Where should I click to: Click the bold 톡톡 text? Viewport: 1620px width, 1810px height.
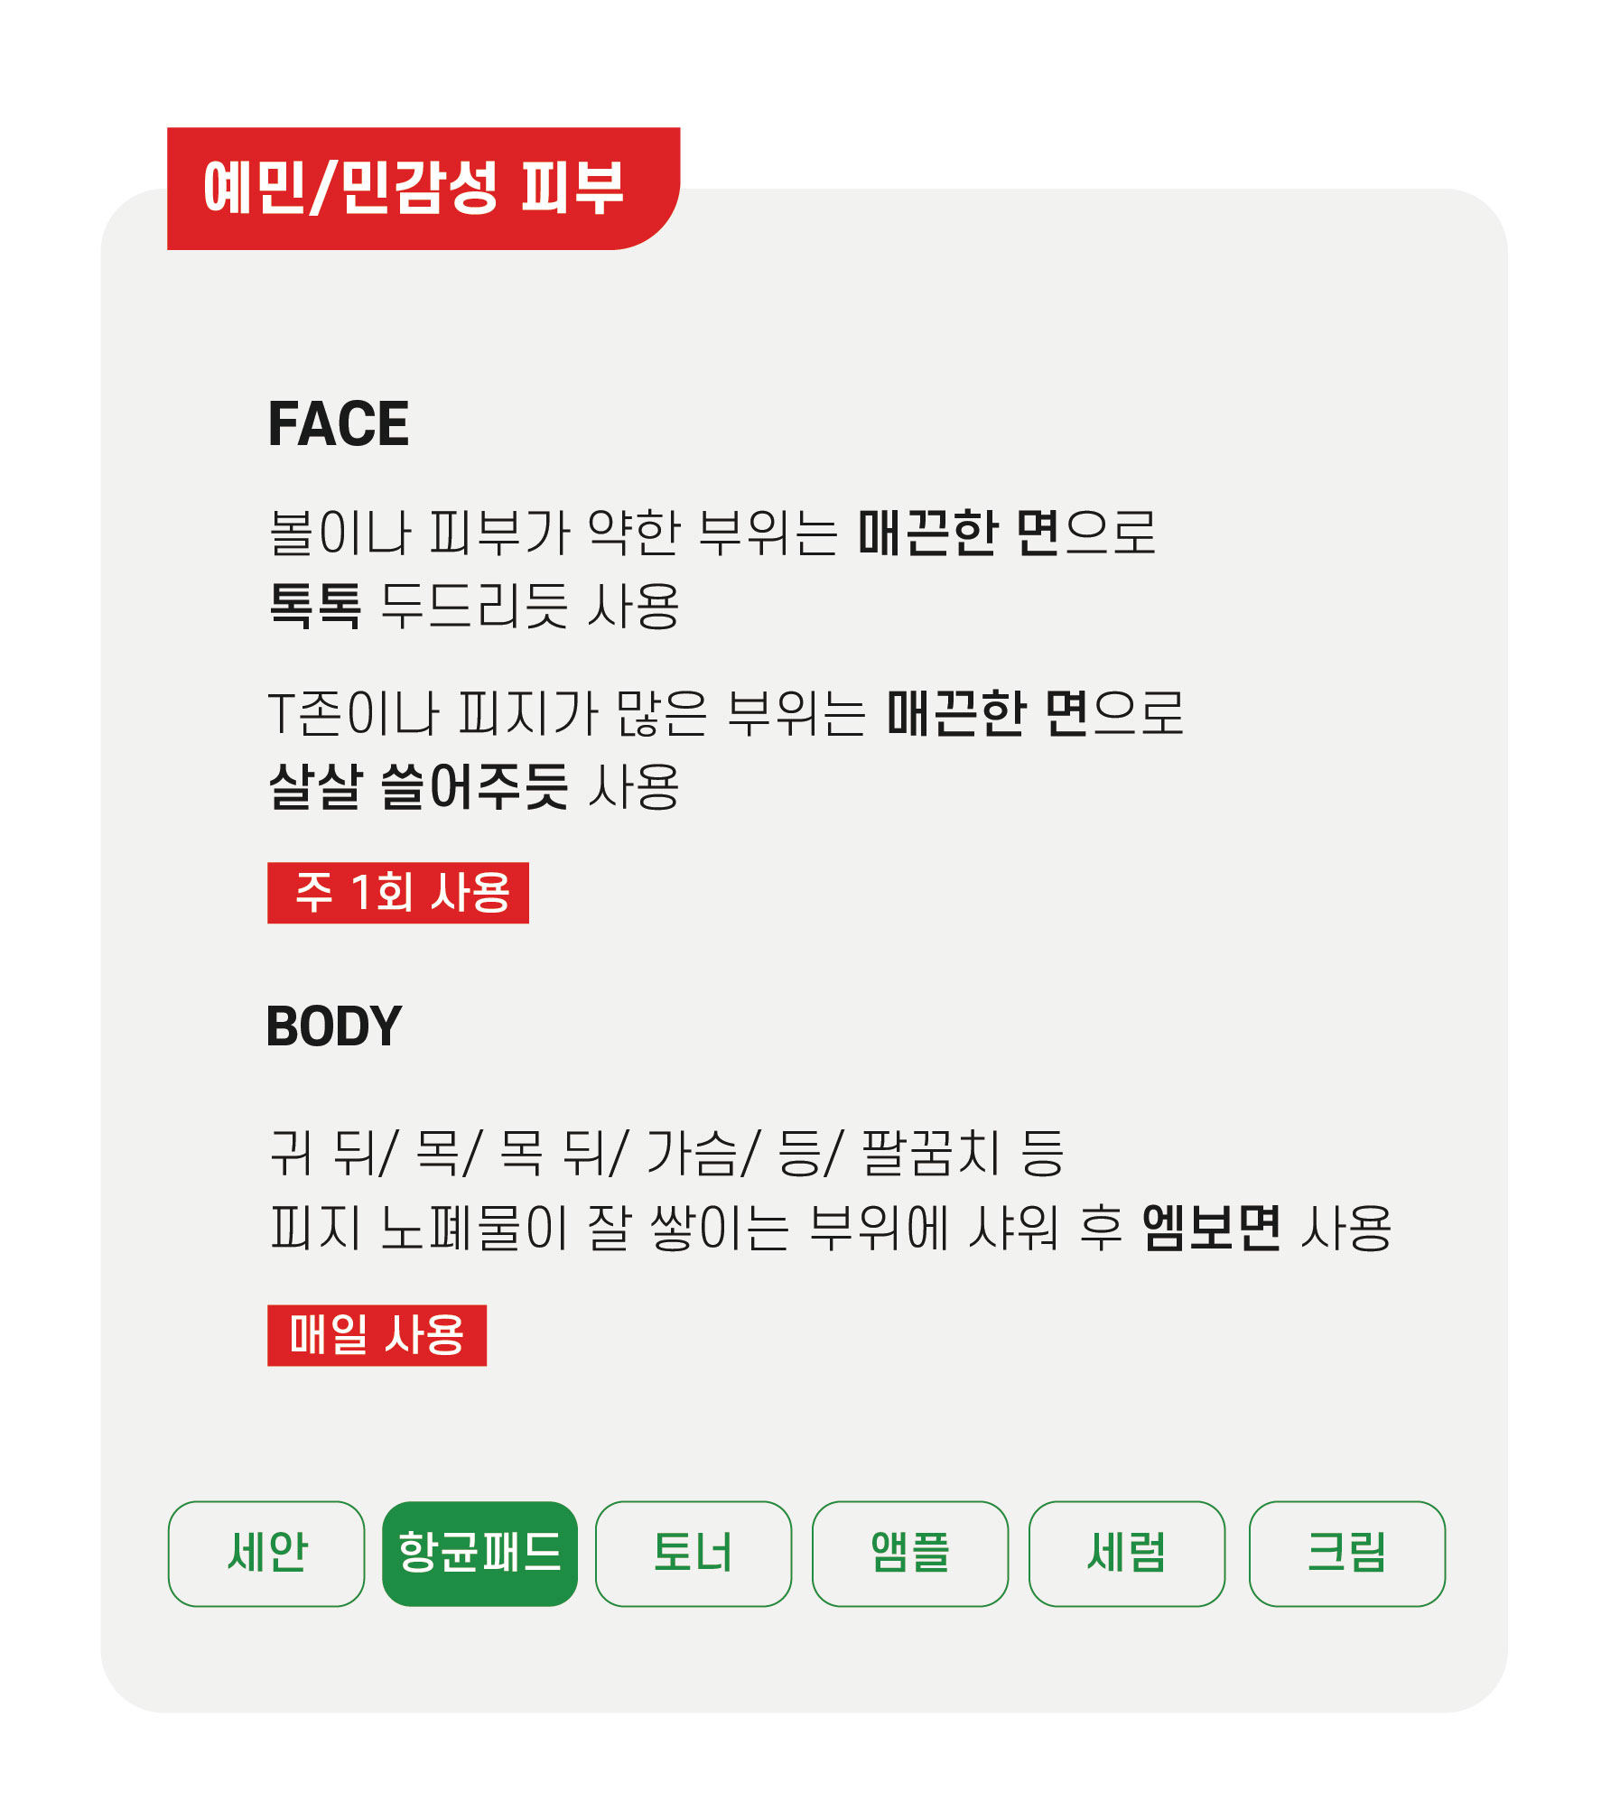pos(315,605)
